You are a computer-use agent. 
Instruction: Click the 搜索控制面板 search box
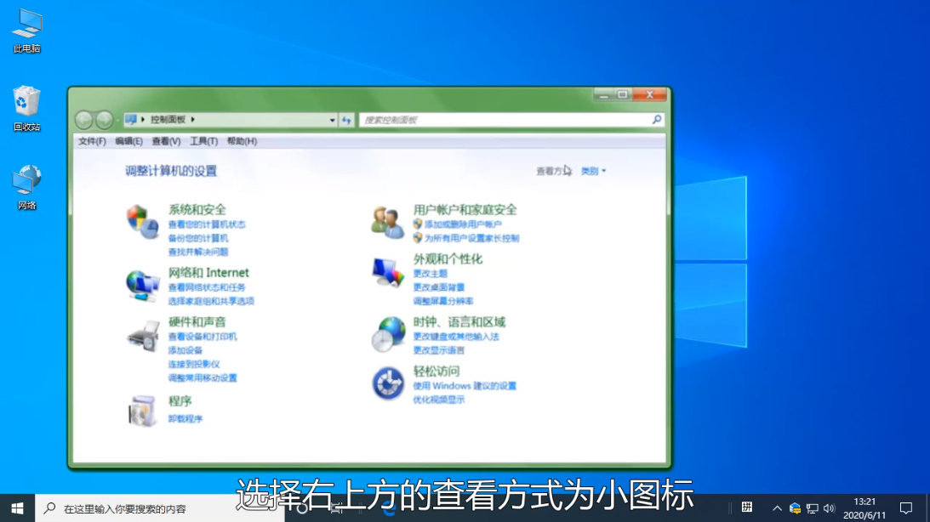pos(506,121)
